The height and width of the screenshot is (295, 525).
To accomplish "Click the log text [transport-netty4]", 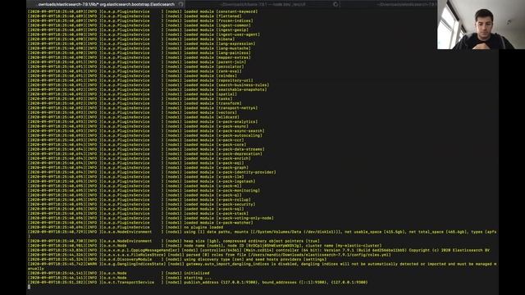I will (x=237, y=108).
